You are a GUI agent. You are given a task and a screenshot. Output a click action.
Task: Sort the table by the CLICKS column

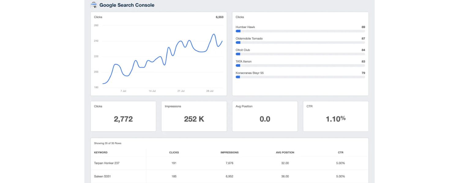[174, 152]
